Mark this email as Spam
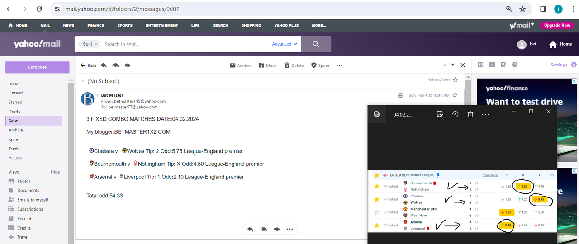 [320, 66]
